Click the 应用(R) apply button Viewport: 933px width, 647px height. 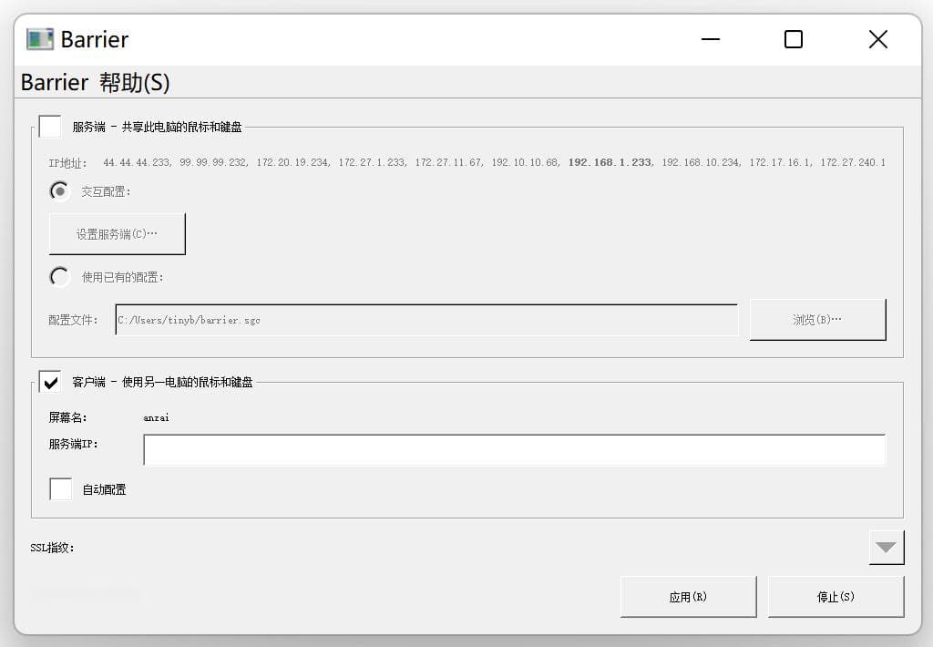tap(689, 596)
